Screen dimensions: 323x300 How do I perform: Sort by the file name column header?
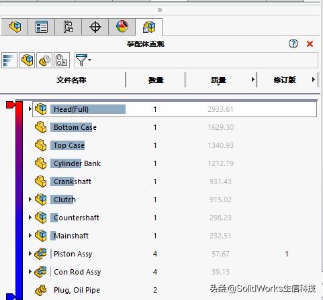71,80
